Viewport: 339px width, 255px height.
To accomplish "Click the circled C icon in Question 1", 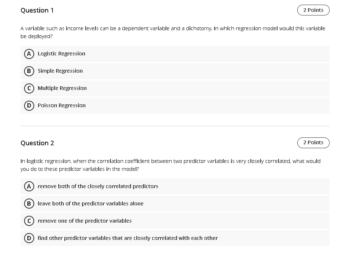I will tap(29, 88).
